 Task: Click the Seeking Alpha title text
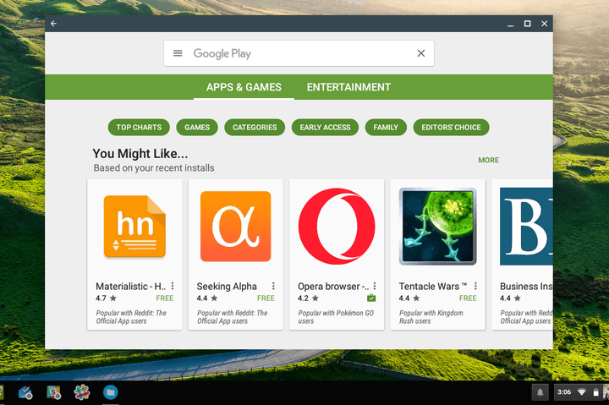(227, 287)
